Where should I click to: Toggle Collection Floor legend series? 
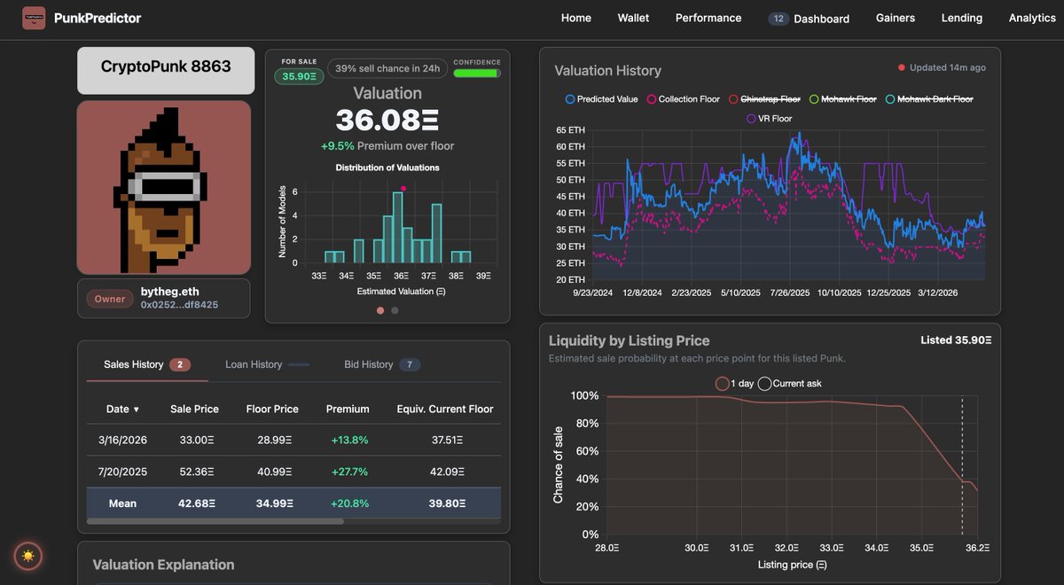point(683,99)
